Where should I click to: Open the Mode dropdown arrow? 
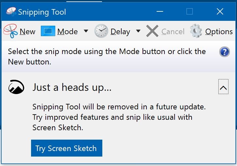click(x=86, y=31)
